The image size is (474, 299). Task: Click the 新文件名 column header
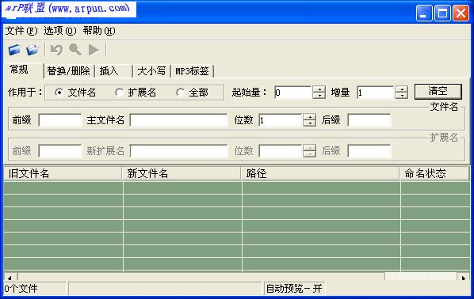[182, 173]
